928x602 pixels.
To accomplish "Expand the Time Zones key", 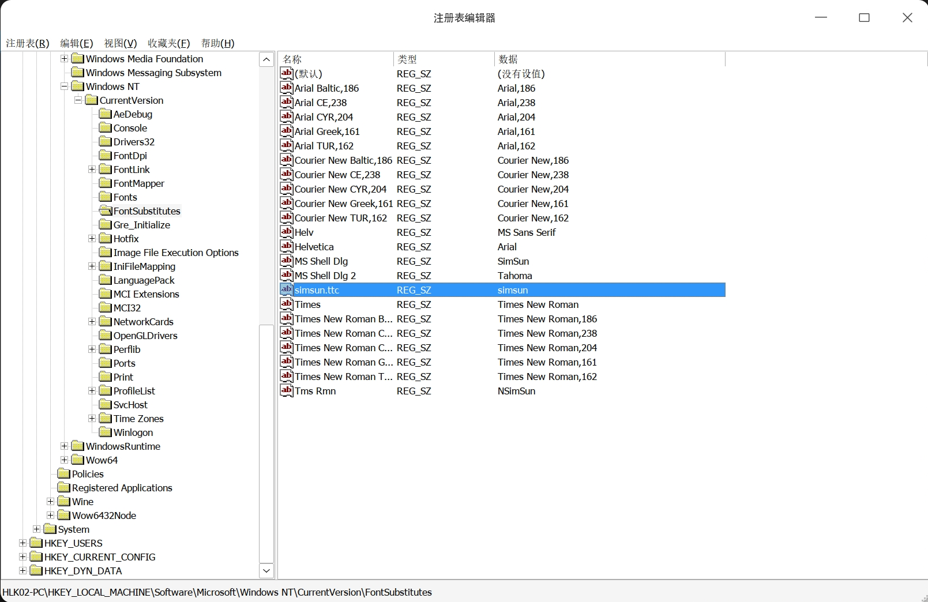I will (x=92, y=419).
